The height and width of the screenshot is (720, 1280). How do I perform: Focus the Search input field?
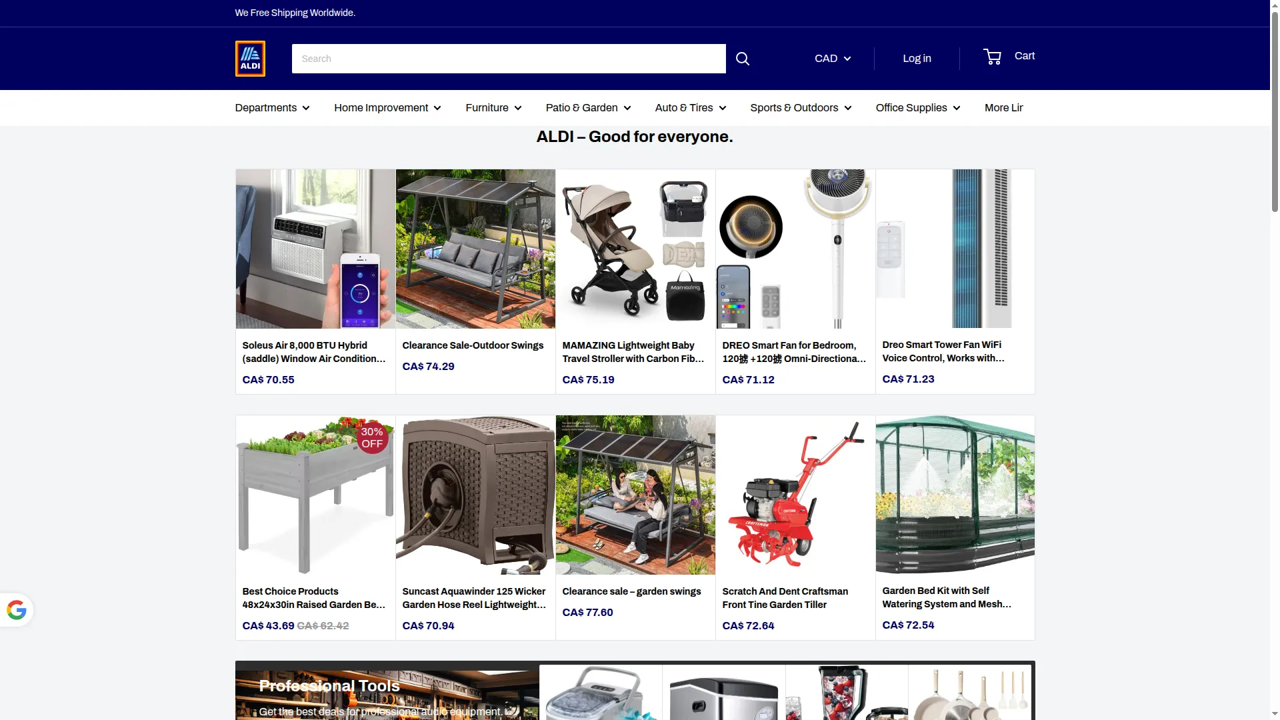click(x=509, y=59)
